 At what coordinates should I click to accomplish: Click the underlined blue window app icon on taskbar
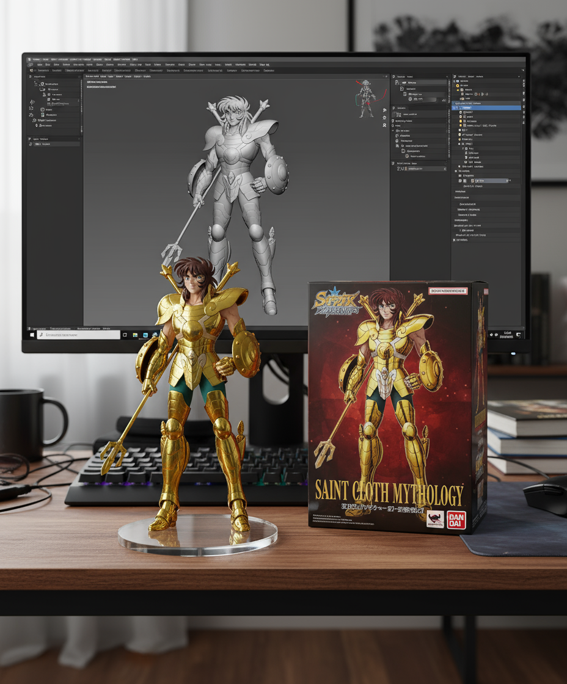pos(145,335)
